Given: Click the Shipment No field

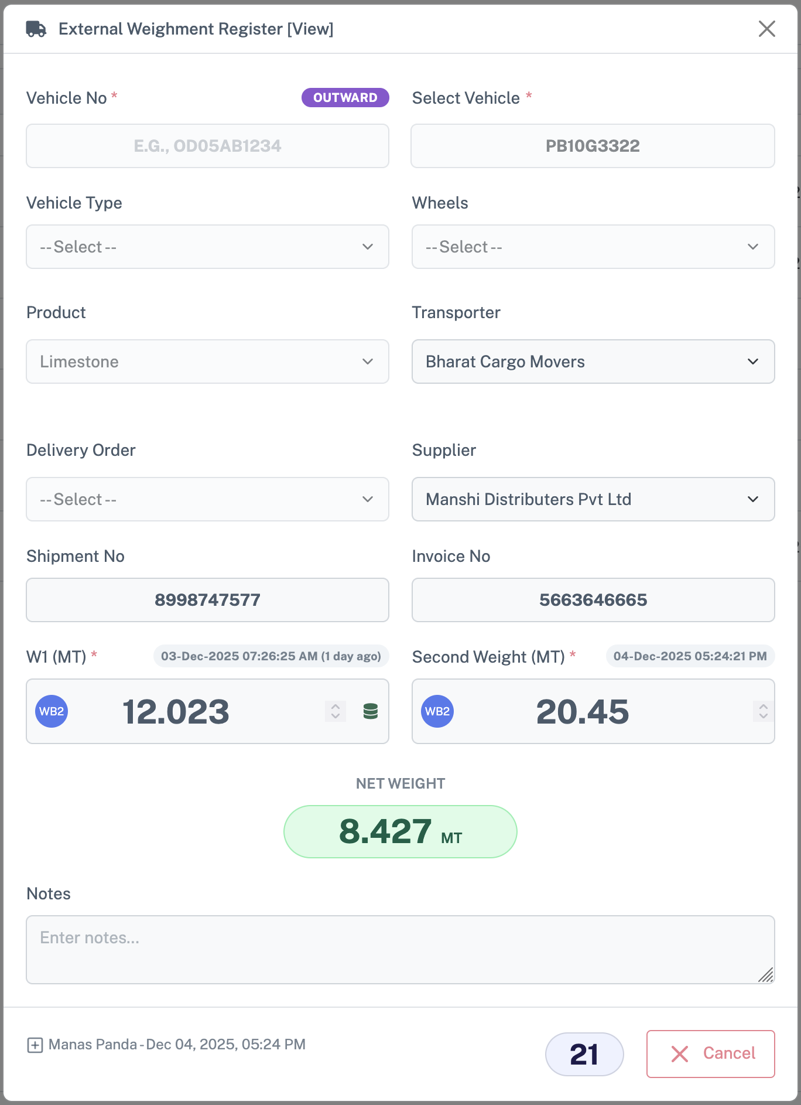Looking at the screenshot, I should [207, 600].
